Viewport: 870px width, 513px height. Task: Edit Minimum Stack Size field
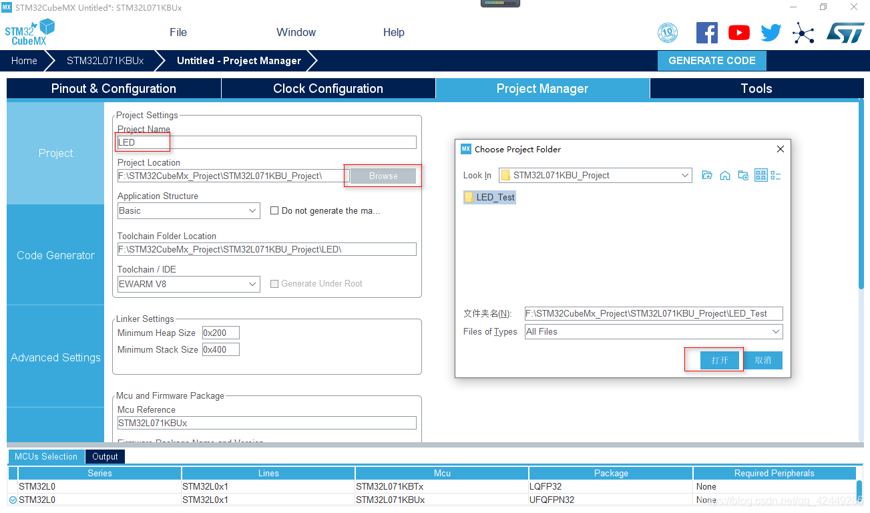pyautogui.click(x=220, y=349)
